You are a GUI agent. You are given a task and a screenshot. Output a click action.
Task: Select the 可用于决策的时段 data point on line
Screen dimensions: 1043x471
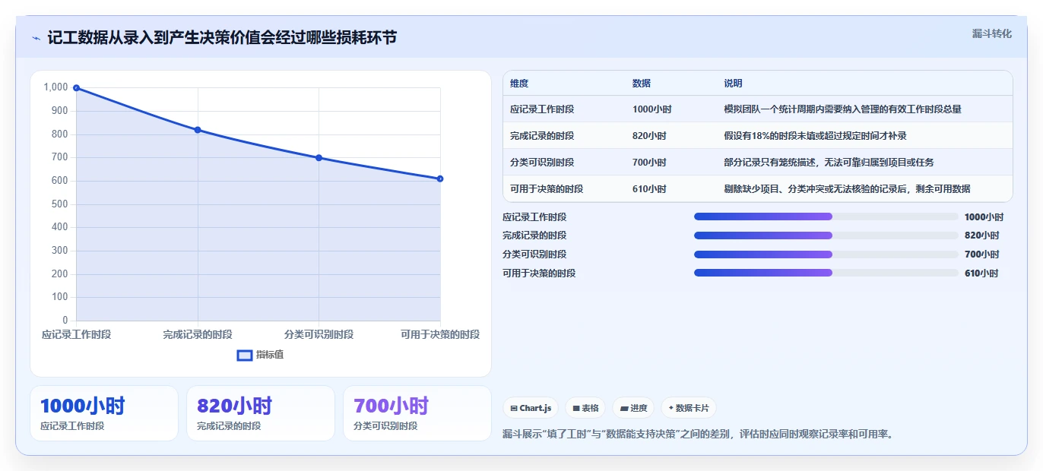point(440,179)
